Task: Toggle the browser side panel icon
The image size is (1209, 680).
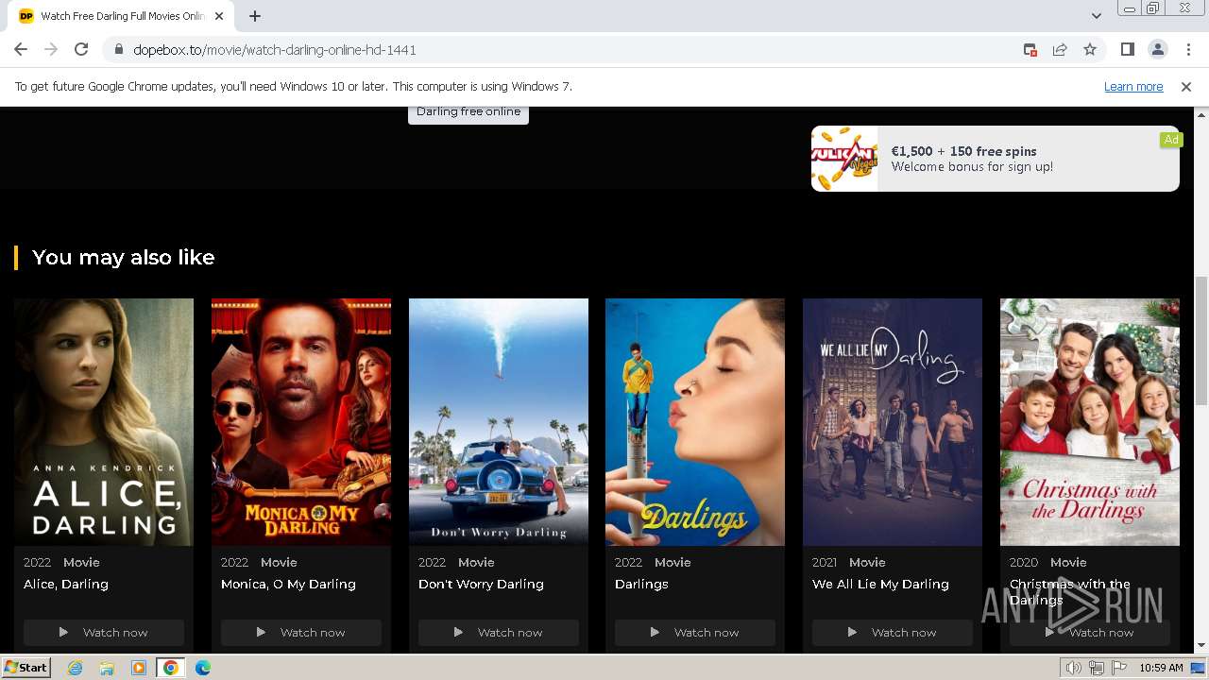Action: click(x=1128, y=50)
